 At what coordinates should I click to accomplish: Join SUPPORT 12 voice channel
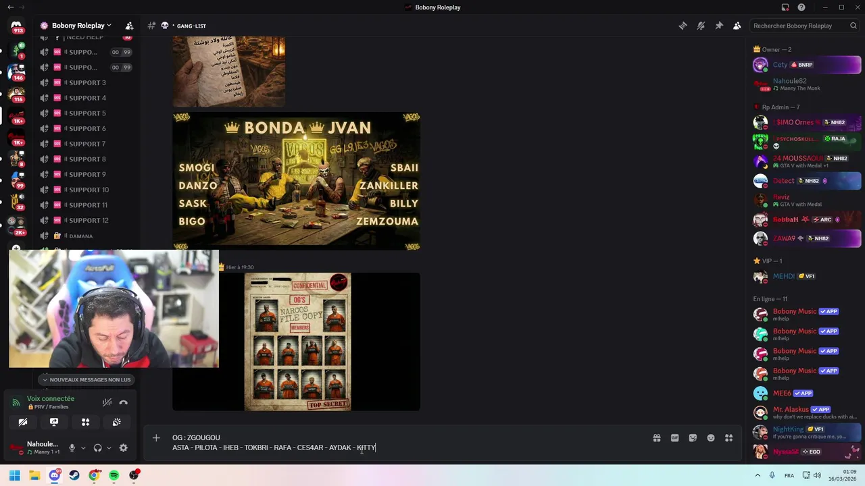coord(87,220)
